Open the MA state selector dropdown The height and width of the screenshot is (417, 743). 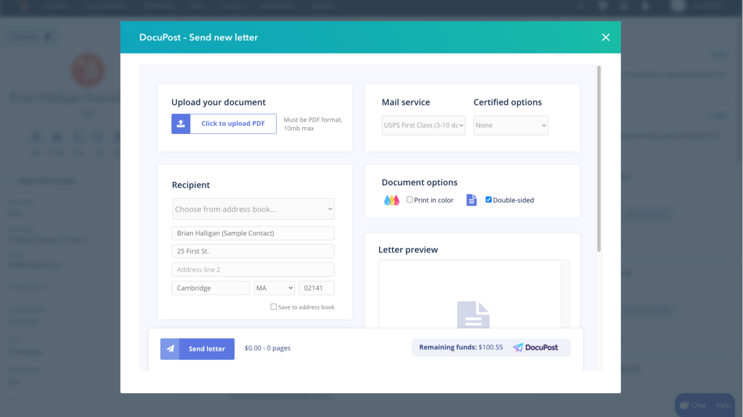tap(274, 288)
